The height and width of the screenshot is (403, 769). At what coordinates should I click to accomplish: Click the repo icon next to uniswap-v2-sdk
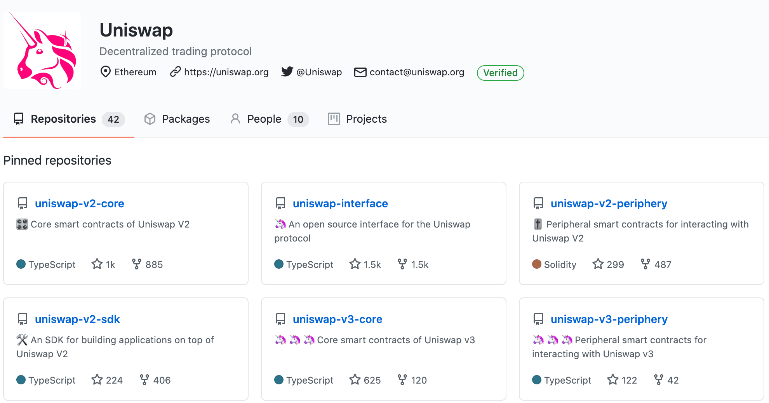(x=23, y=319)
